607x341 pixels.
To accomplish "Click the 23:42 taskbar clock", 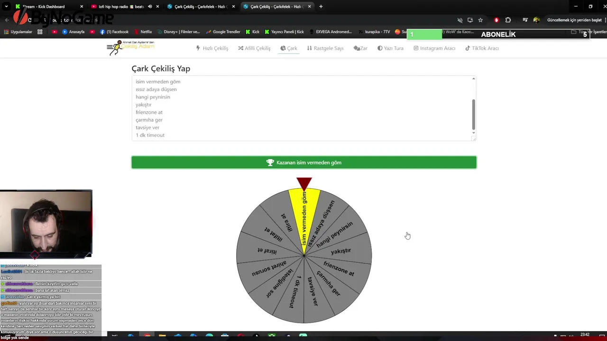I will click(x=585, y=335).
